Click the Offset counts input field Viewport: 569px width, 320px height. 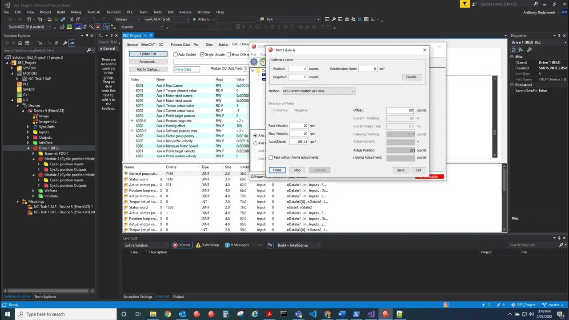pos(401,110)
